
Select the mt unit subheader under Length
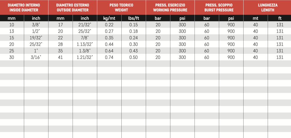click(255, 18)
